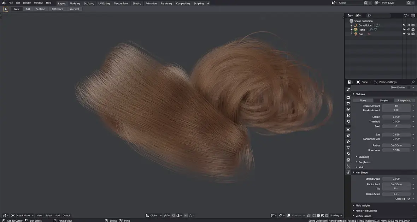
Task: Open the Modifiers wrench properties tab
Action: 348,142
